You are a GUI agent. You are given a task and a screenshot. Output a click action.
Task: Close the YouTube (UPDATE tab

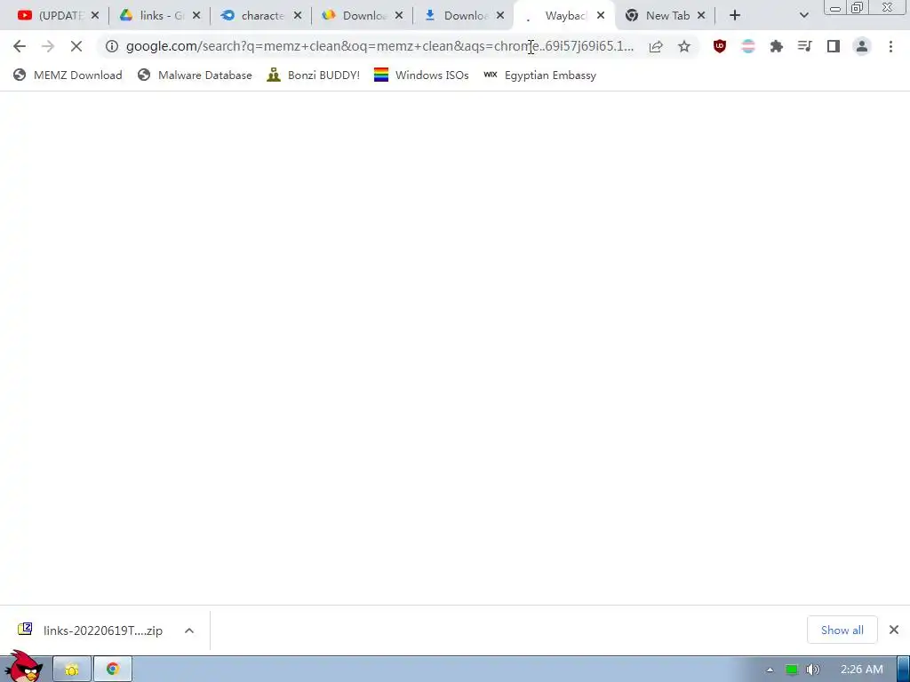[x=95, y=16]
